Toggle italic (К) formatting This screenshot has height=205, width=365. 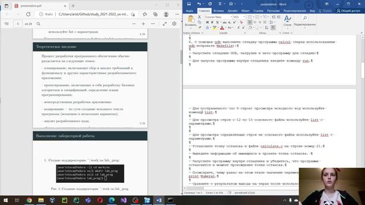[212, 22]
